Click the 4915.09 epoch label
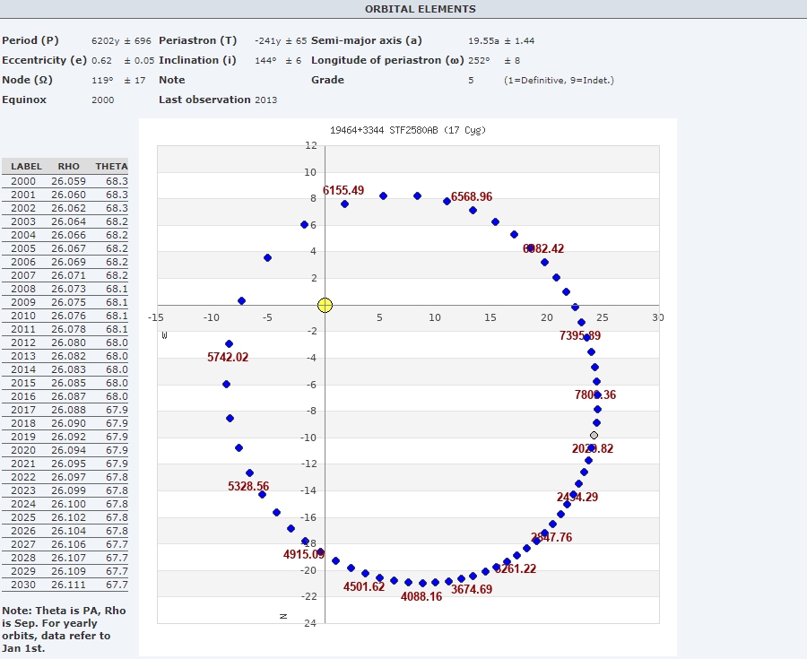Screen dimensions: 807x659 303,554
